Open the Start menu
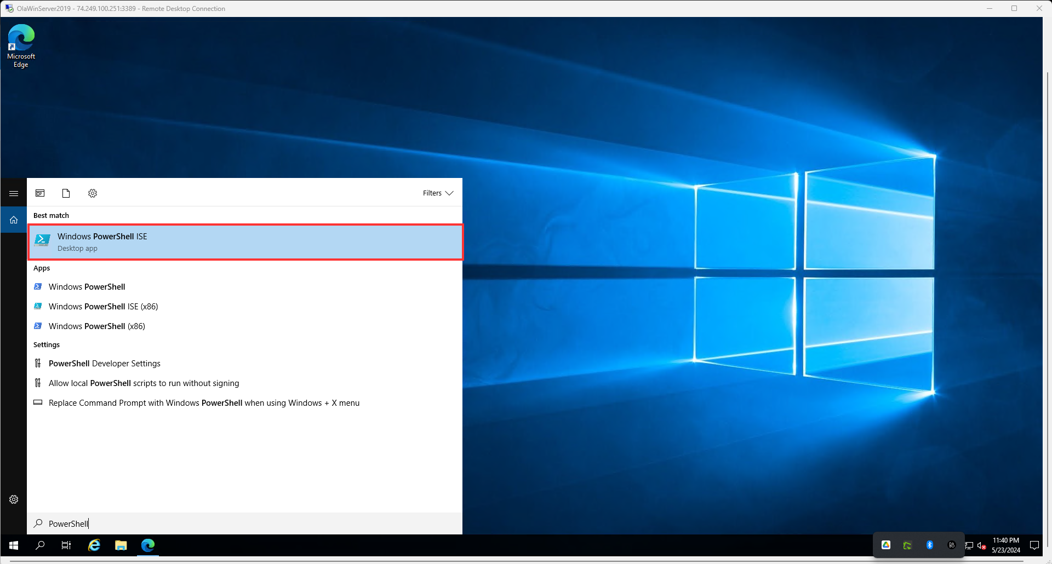1052x564 pixels. point(13,545)
